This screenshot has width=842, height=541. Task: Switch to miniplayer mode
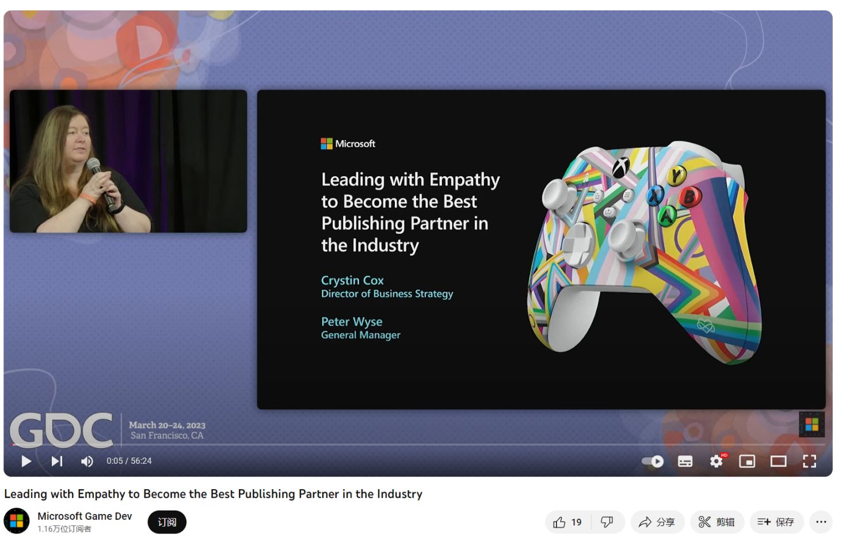pyautogui.click(x=747, y=461)
